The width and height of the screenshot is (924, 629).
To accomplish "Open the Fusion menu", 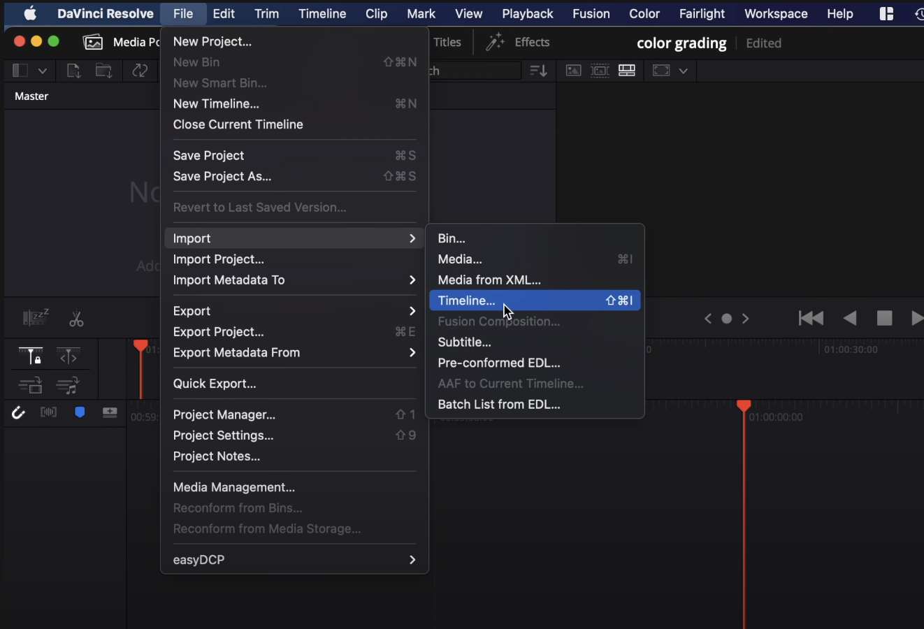I will [x=591, y=13].
